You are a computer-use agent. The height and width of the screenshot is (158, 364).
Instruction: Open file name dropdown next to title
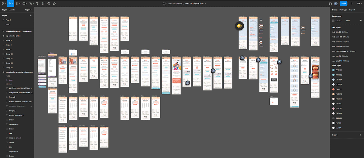tap(205, 3)
